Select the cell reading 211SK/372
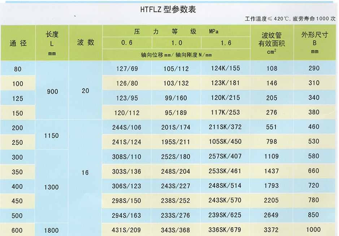This screenshot has height=236, width=339. point(225,127)
